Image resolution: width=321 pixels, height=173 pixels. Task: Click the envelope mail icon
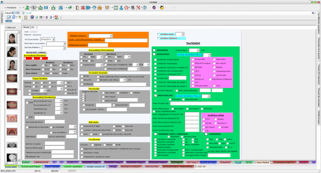point(100,7)
